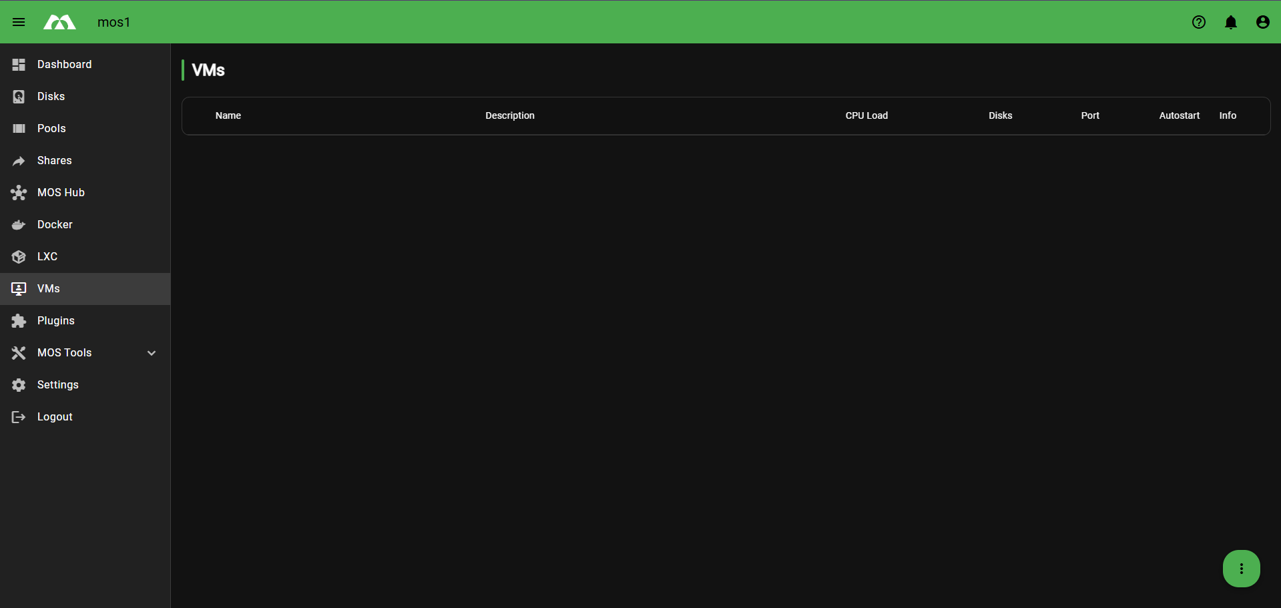1281x608 pixels.
Task: Click the notifications bell icon
Action: click(1231, 22)
